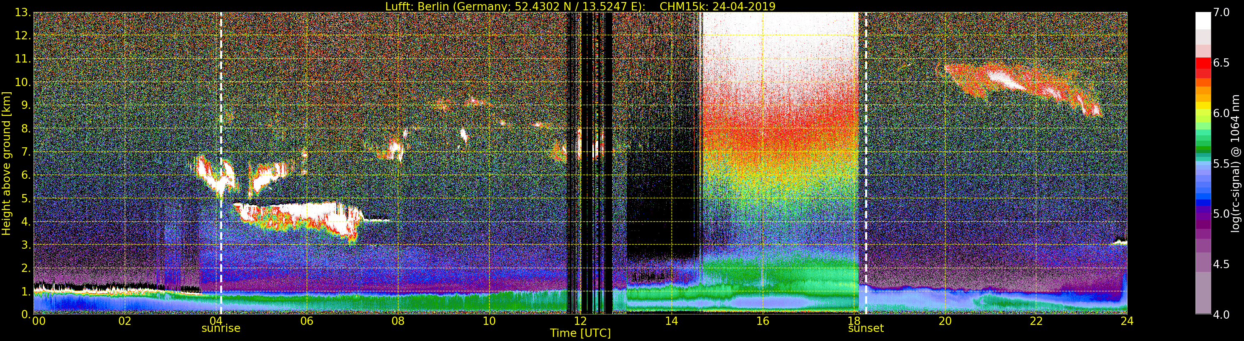Click the "Time [UTC]" axis label
1244x341 pixels.
pyautogui.click(x=580, y=333)
